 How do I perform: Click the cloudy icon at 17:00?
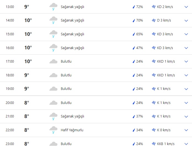[53, 61]
